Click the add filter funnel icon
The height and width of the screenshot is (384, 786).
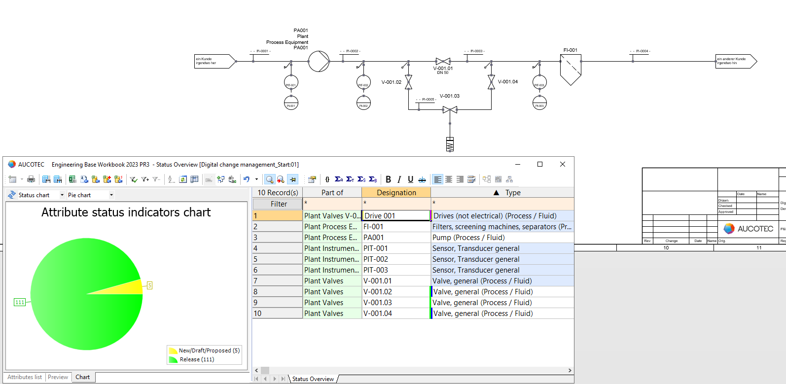145,179
